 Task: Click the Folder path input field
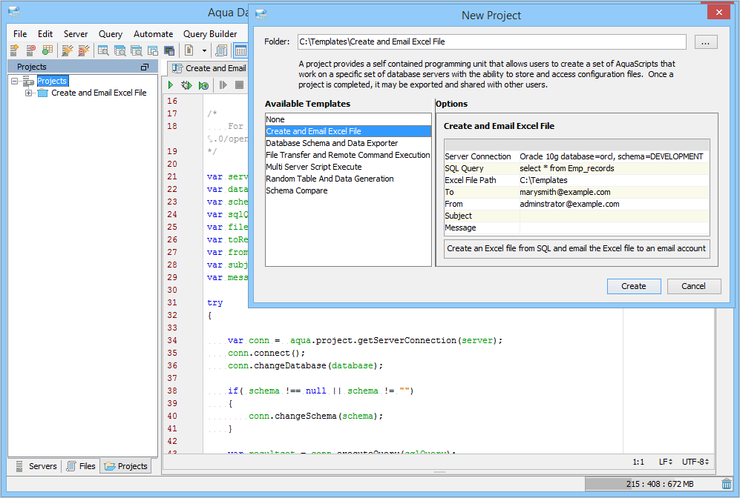click(491, 42)
